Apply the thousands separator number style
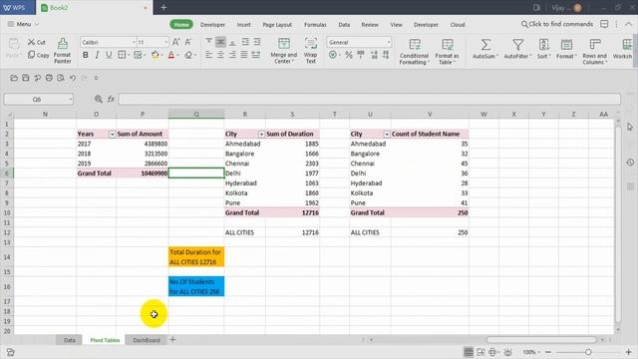This screenshot has height=359, width=638. click(361, 55)
